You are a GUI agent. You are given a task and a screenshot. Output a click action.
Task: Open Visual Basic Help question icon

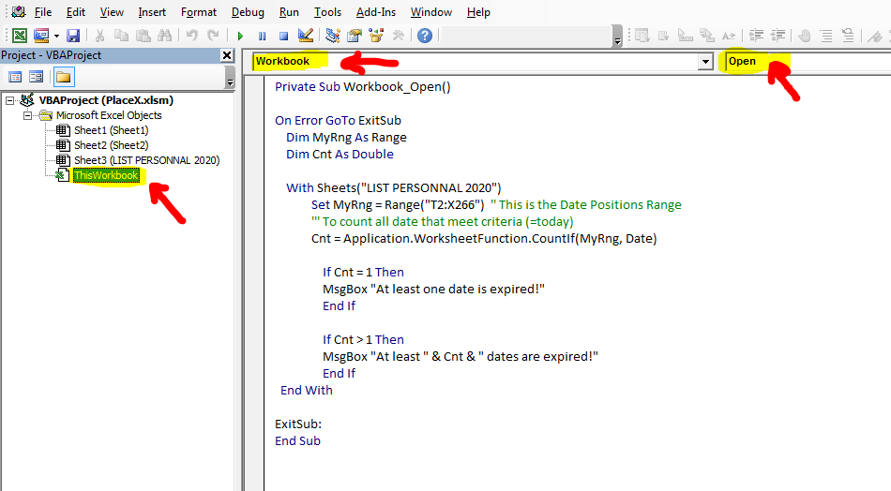[x=425, y=36]
